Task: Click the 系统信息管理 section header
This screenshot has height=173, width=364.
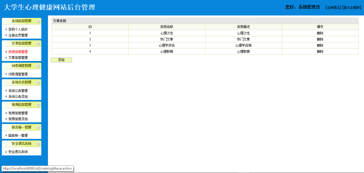Action: (x=22, y=21)
